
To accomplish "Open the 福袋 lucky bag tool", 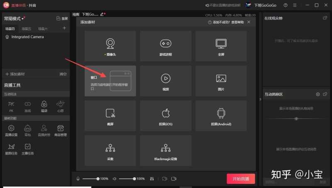I will pos(44,106).
